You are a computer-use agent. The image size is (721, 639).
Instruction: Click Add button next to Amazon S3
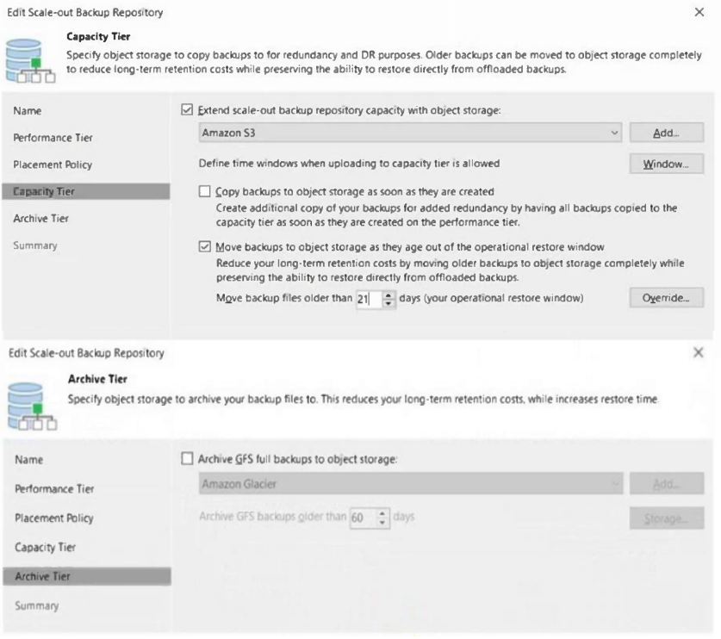[666, 133]
